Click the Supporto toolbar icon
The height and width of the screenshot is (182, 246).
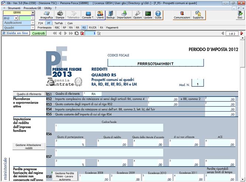[x=198, y=15]
